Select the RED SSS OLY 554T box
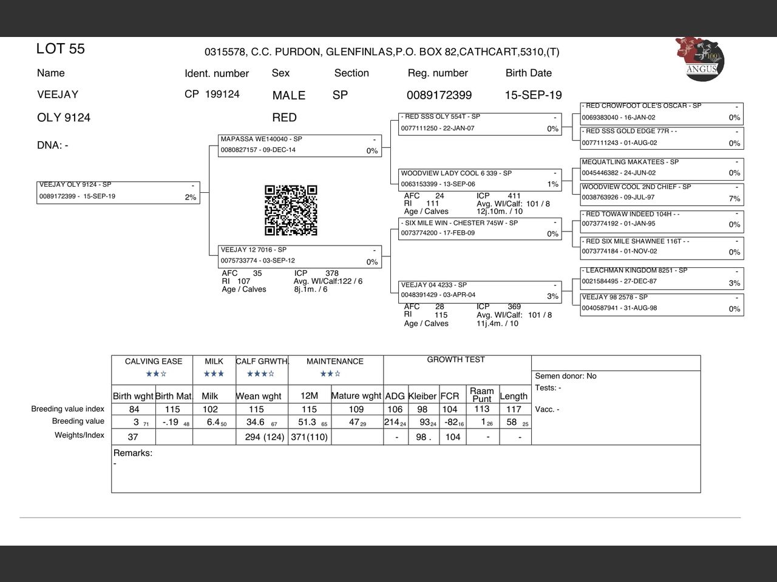The height and width of the screenshot is (582, 777). coord(480,123)
